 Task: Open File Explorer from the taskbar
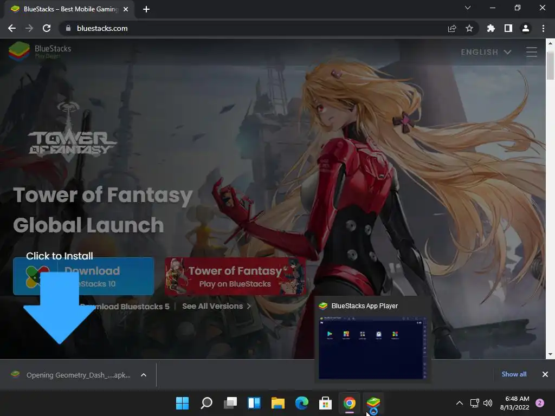278,403
